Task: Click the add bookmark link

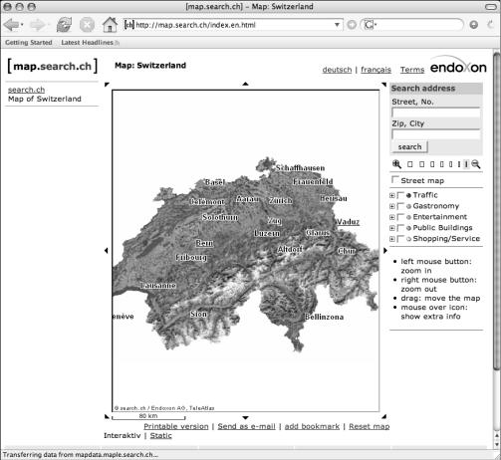Action: (312, 426)
